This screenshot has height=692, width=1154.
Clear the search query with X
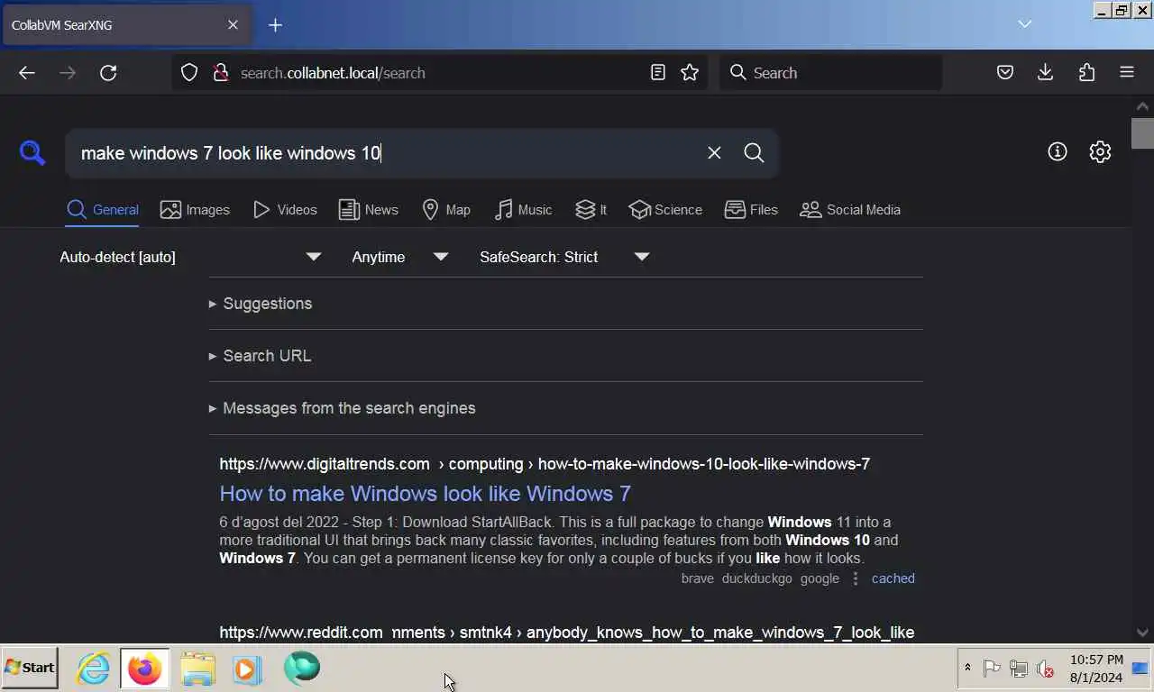714,153
